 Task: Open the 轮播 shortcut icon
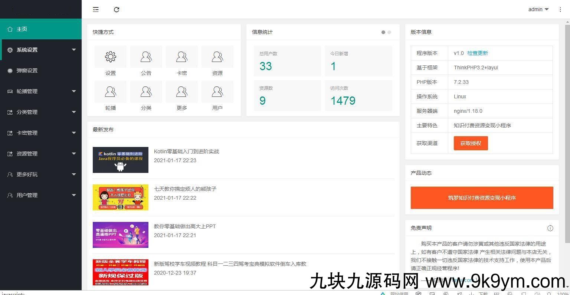coord(111,92)
